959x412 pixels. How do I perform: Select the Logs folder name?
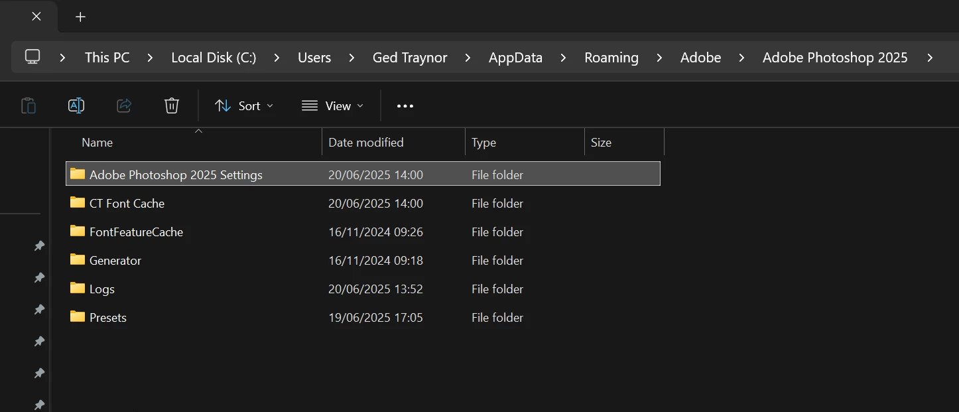click(x=102, y=289)
